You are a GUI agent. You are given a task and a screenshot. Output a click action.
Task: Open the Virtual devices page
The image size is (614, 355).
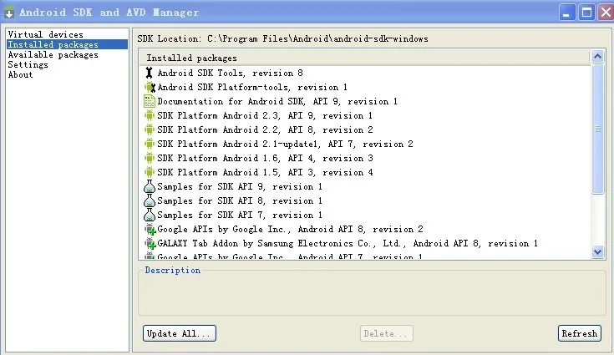click(x=45, y=34)
